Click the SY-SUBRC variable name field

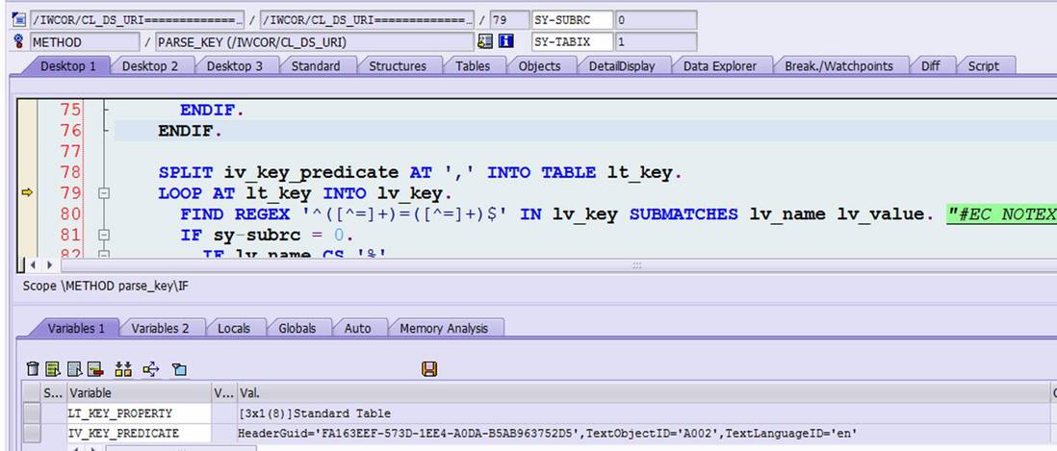573,20
